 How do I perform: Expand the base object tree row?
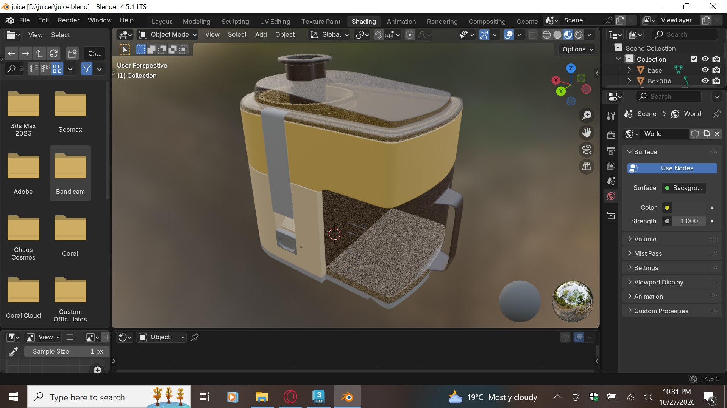[629, 70]
